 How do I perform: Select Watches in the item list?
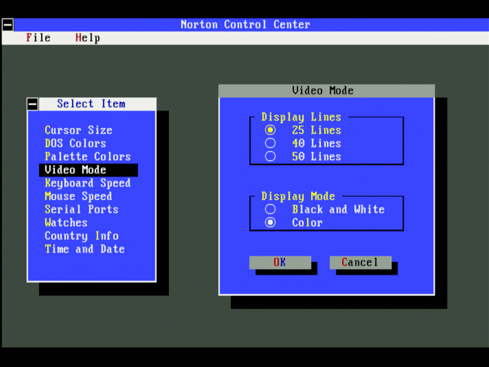coord(66,223)
